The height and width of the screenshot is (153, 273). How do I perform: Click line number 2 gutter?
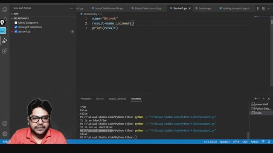(86, 23)
